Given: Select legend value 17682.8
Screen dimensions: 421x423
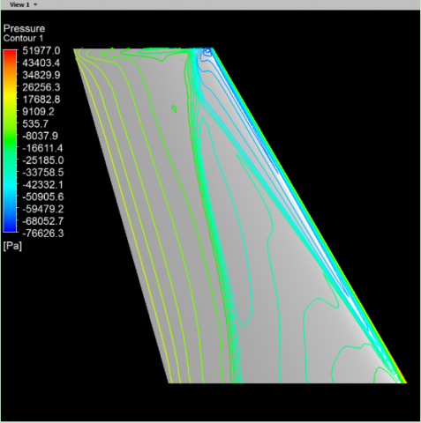Looking at the screenshot, I should tap(41, 100).
